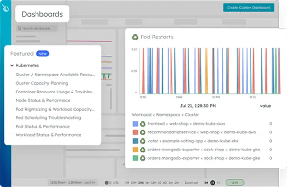Select the 5M time range
287x187 pixels.
coord(127,183)
